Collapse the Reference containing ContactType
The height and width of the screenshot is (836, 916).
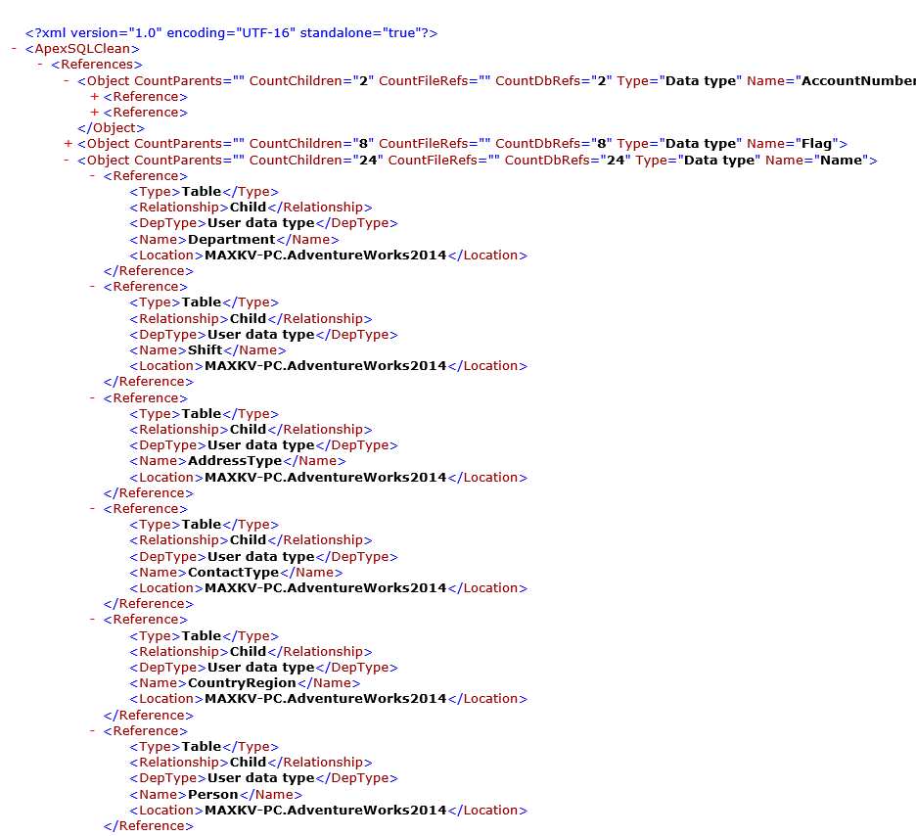click(x=92, y=509)
